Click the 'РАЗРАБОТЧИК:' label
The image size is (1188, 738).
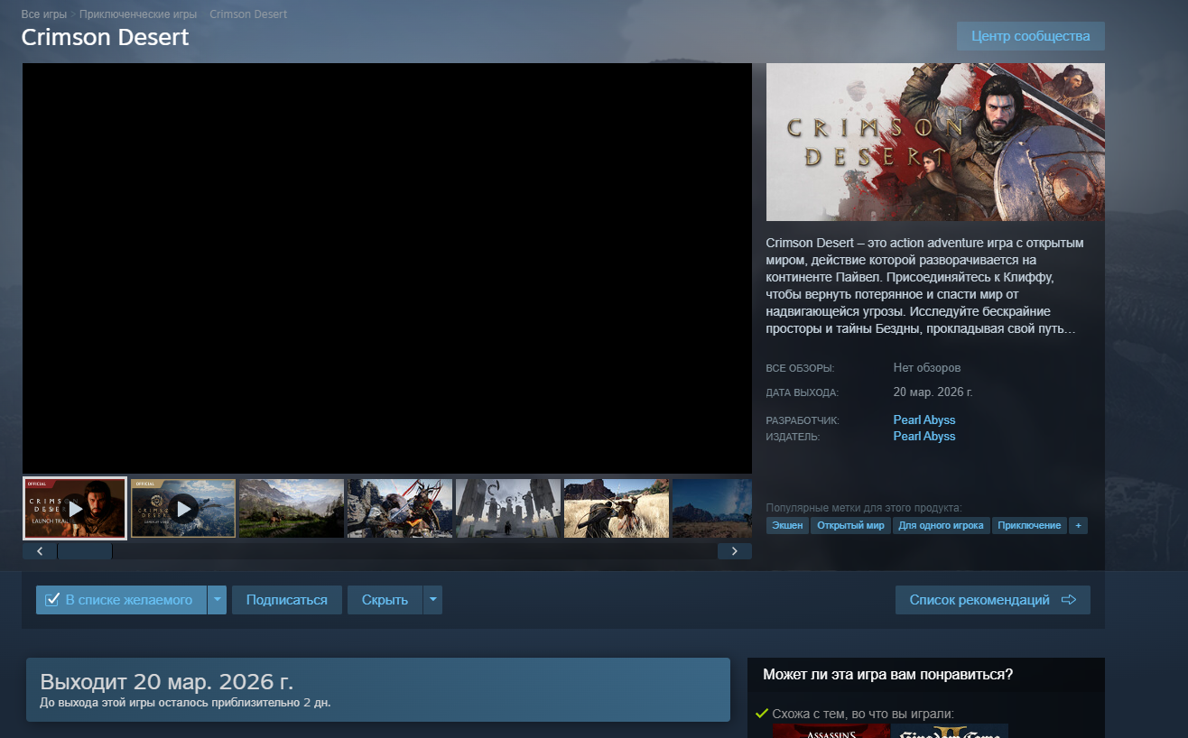(803, 420)
